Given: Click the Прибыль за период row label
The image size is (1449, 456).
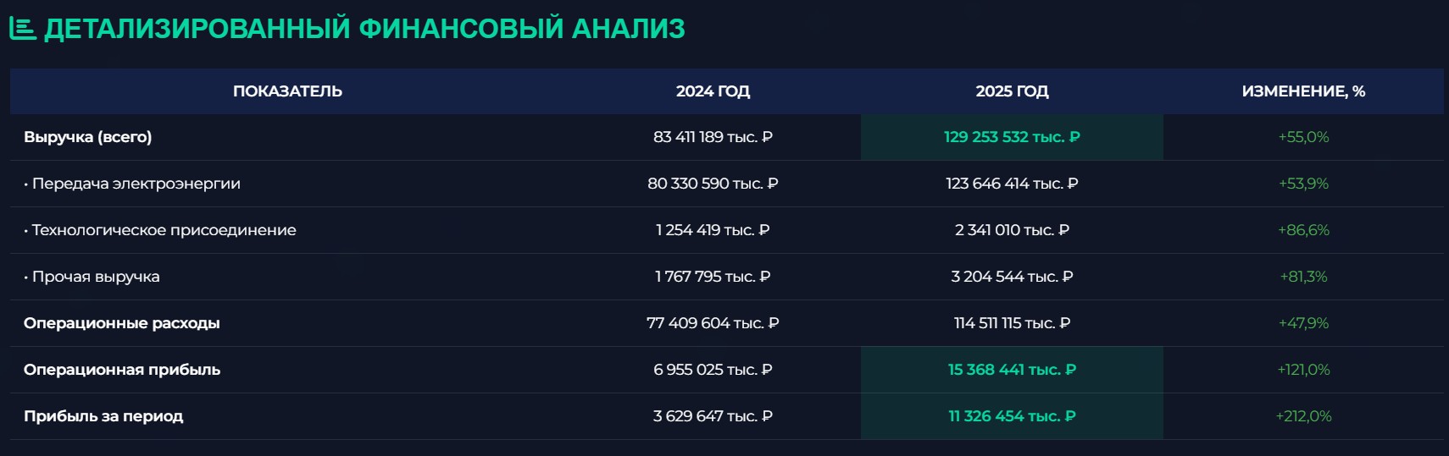Looking at the screenshot, I should coord(103,416).
